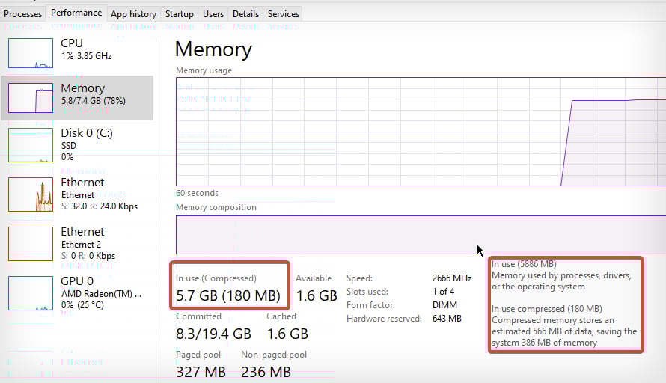Image resolution: width=666 pixels, height=383 pixels.
Task: Select the Performance tab
Action: pos(76,13)
